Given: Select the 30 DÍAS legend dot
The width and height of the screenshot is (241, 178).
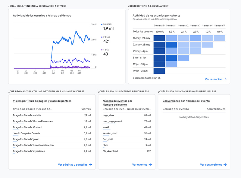Looking at the screenshot, I should 102,24.
